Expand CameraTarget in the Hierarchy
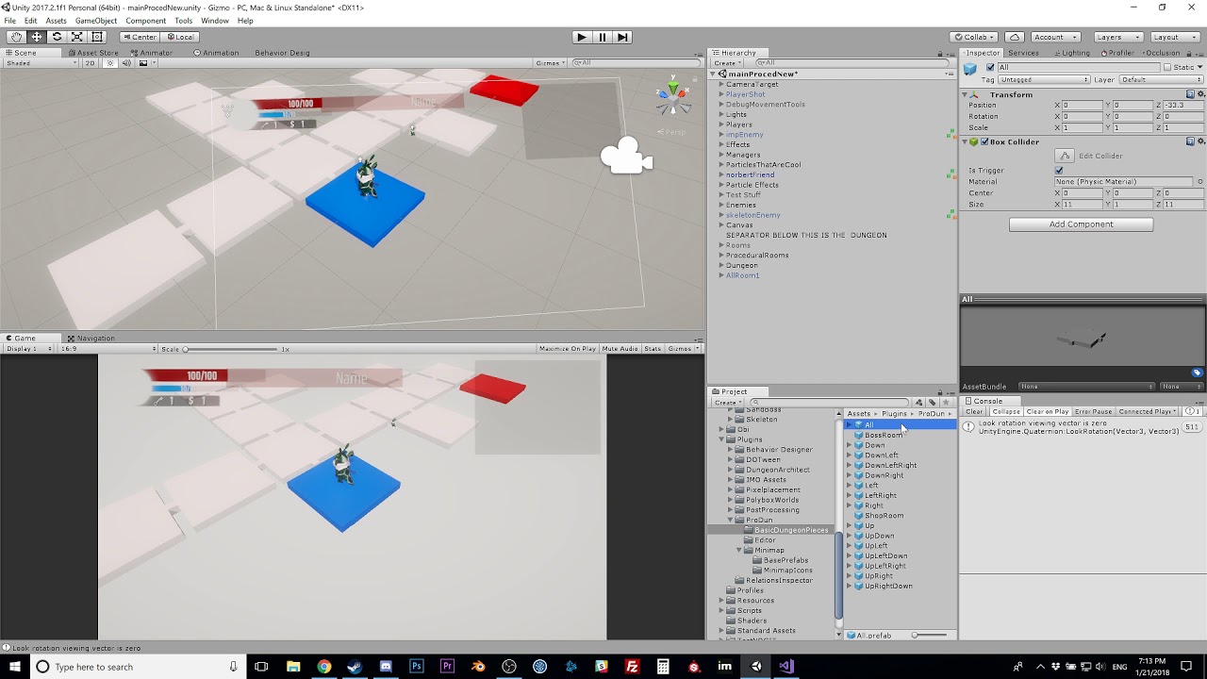This screenshot has height=679, width=1207. [x=721, y=84]
